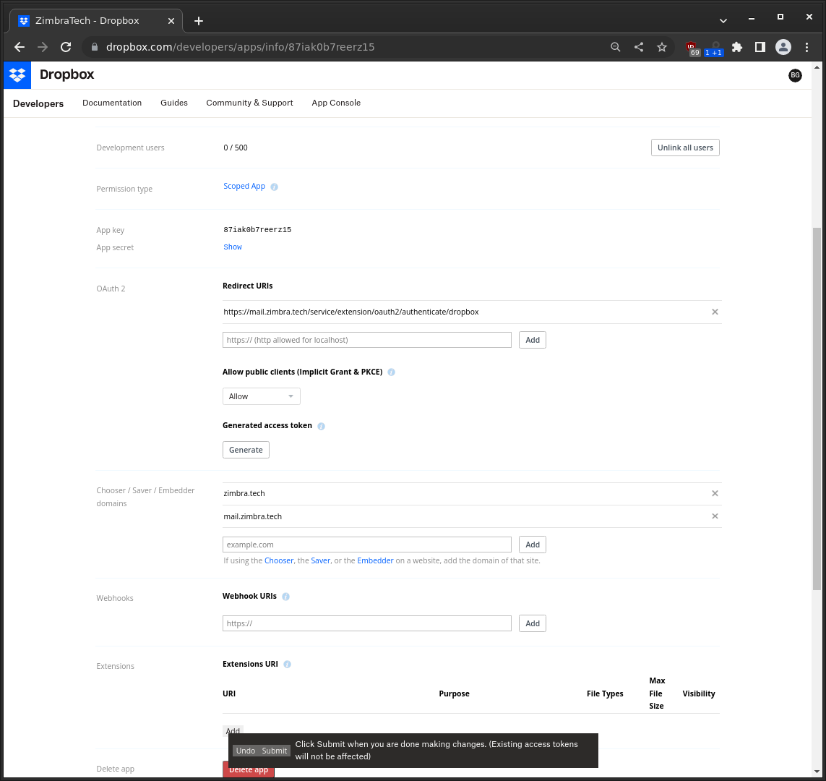Click the Dropbox logo icon
This screenshot has width=826, height=781.
click(17, 74)
